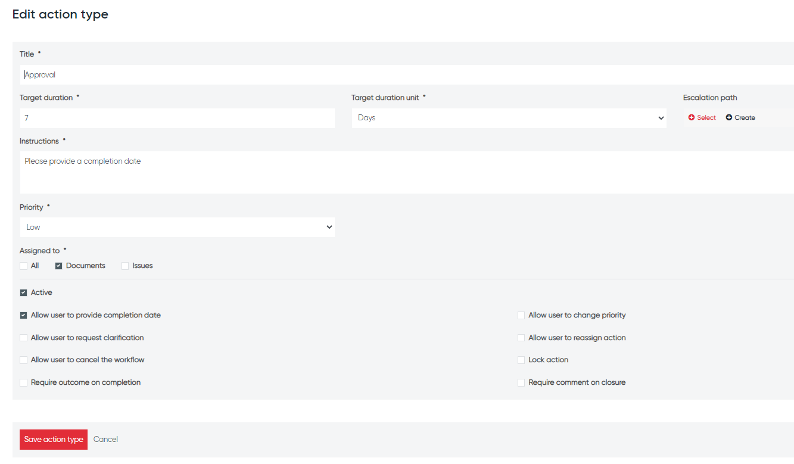Click the Target duration unit label
Screen dimensions: 794x464
coord(385,98)
